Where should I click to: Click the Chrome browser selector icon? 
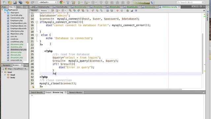point(61,2)
